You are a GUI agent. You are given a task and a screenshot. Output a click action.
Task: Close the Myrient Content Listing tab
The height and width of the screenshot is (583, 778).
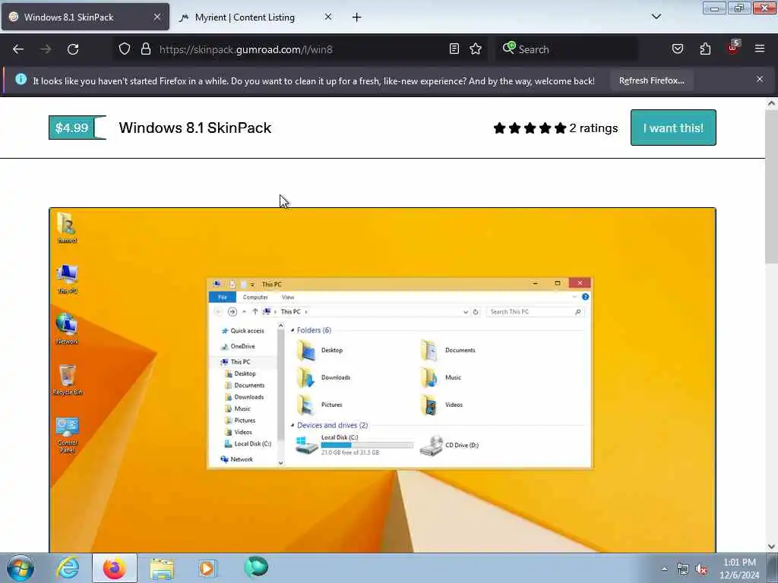328,17
